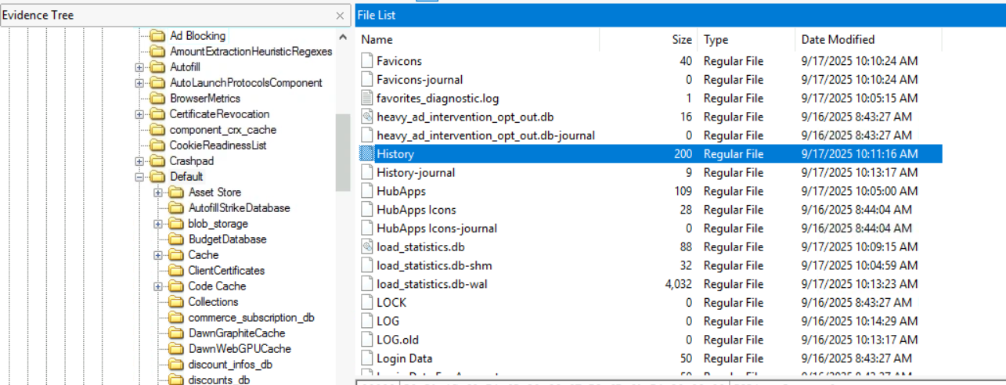
Task: Click the open Default folder icon
Action: tap(157, 177)
